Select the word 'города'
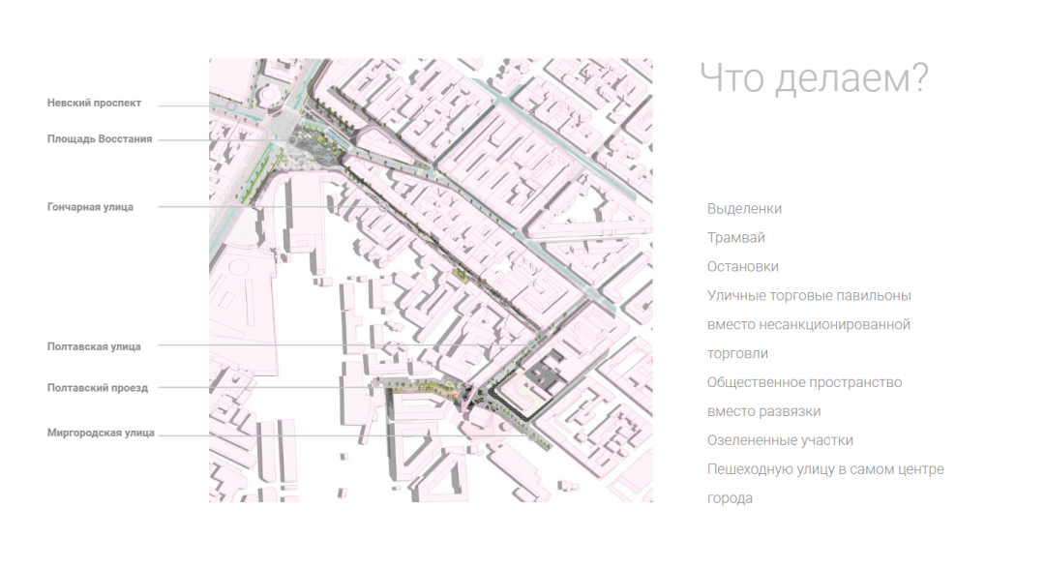 click(730, 498)
